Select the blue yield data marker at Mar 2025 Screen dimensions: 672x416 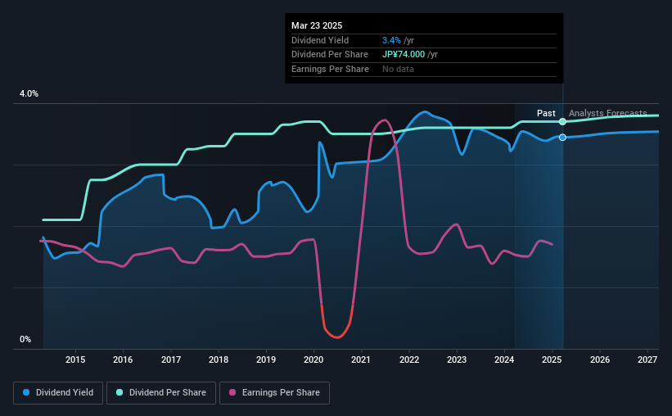pos(562,138)
